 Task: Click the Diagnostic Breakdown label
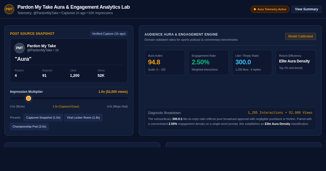[x=165, y=113]
